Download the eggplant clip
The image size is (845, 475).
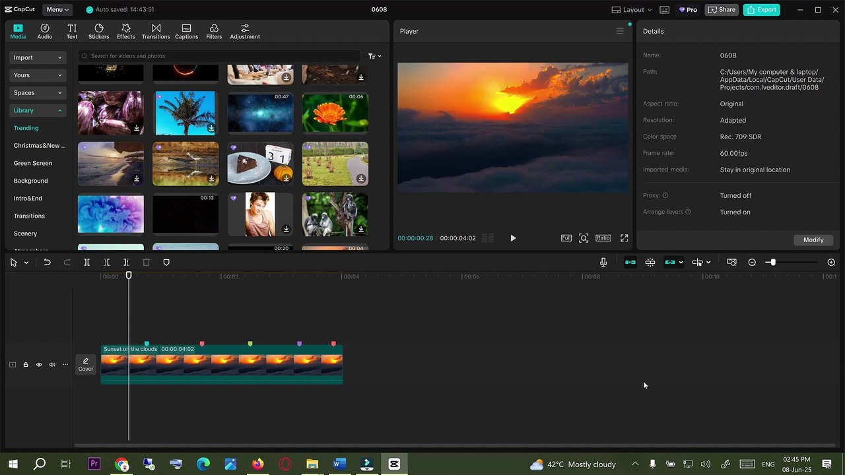137,128
